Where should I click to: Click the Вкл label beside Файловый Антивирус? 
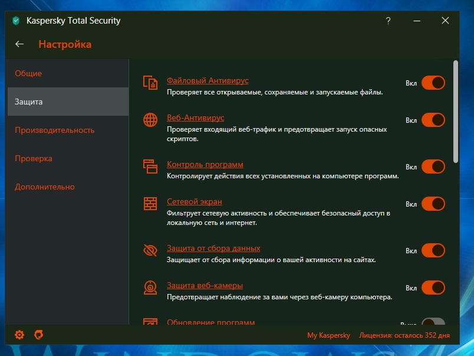point(411,83)
